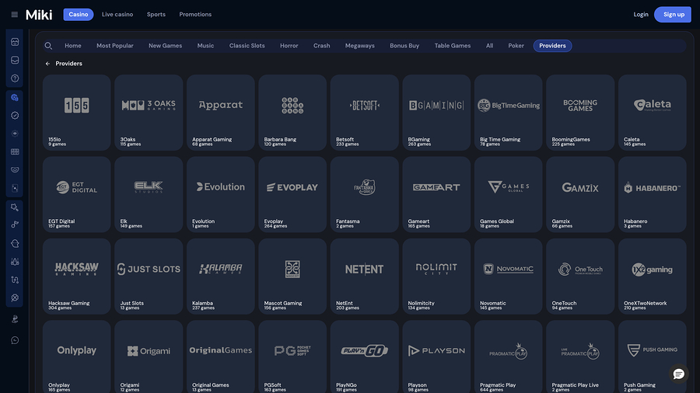Select the Megaways tab

pos(360,46)
